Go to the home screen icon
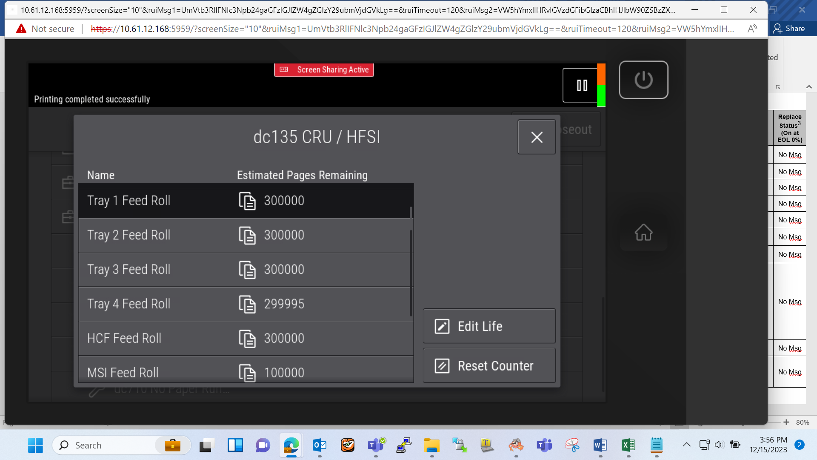Screen dimensions: 817x460 tap(643, 233)
